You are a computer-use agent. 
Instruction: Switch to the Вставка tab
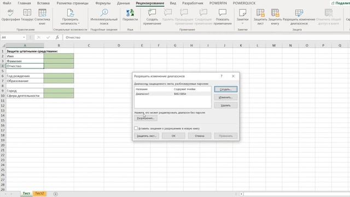(x=43, y=3)
